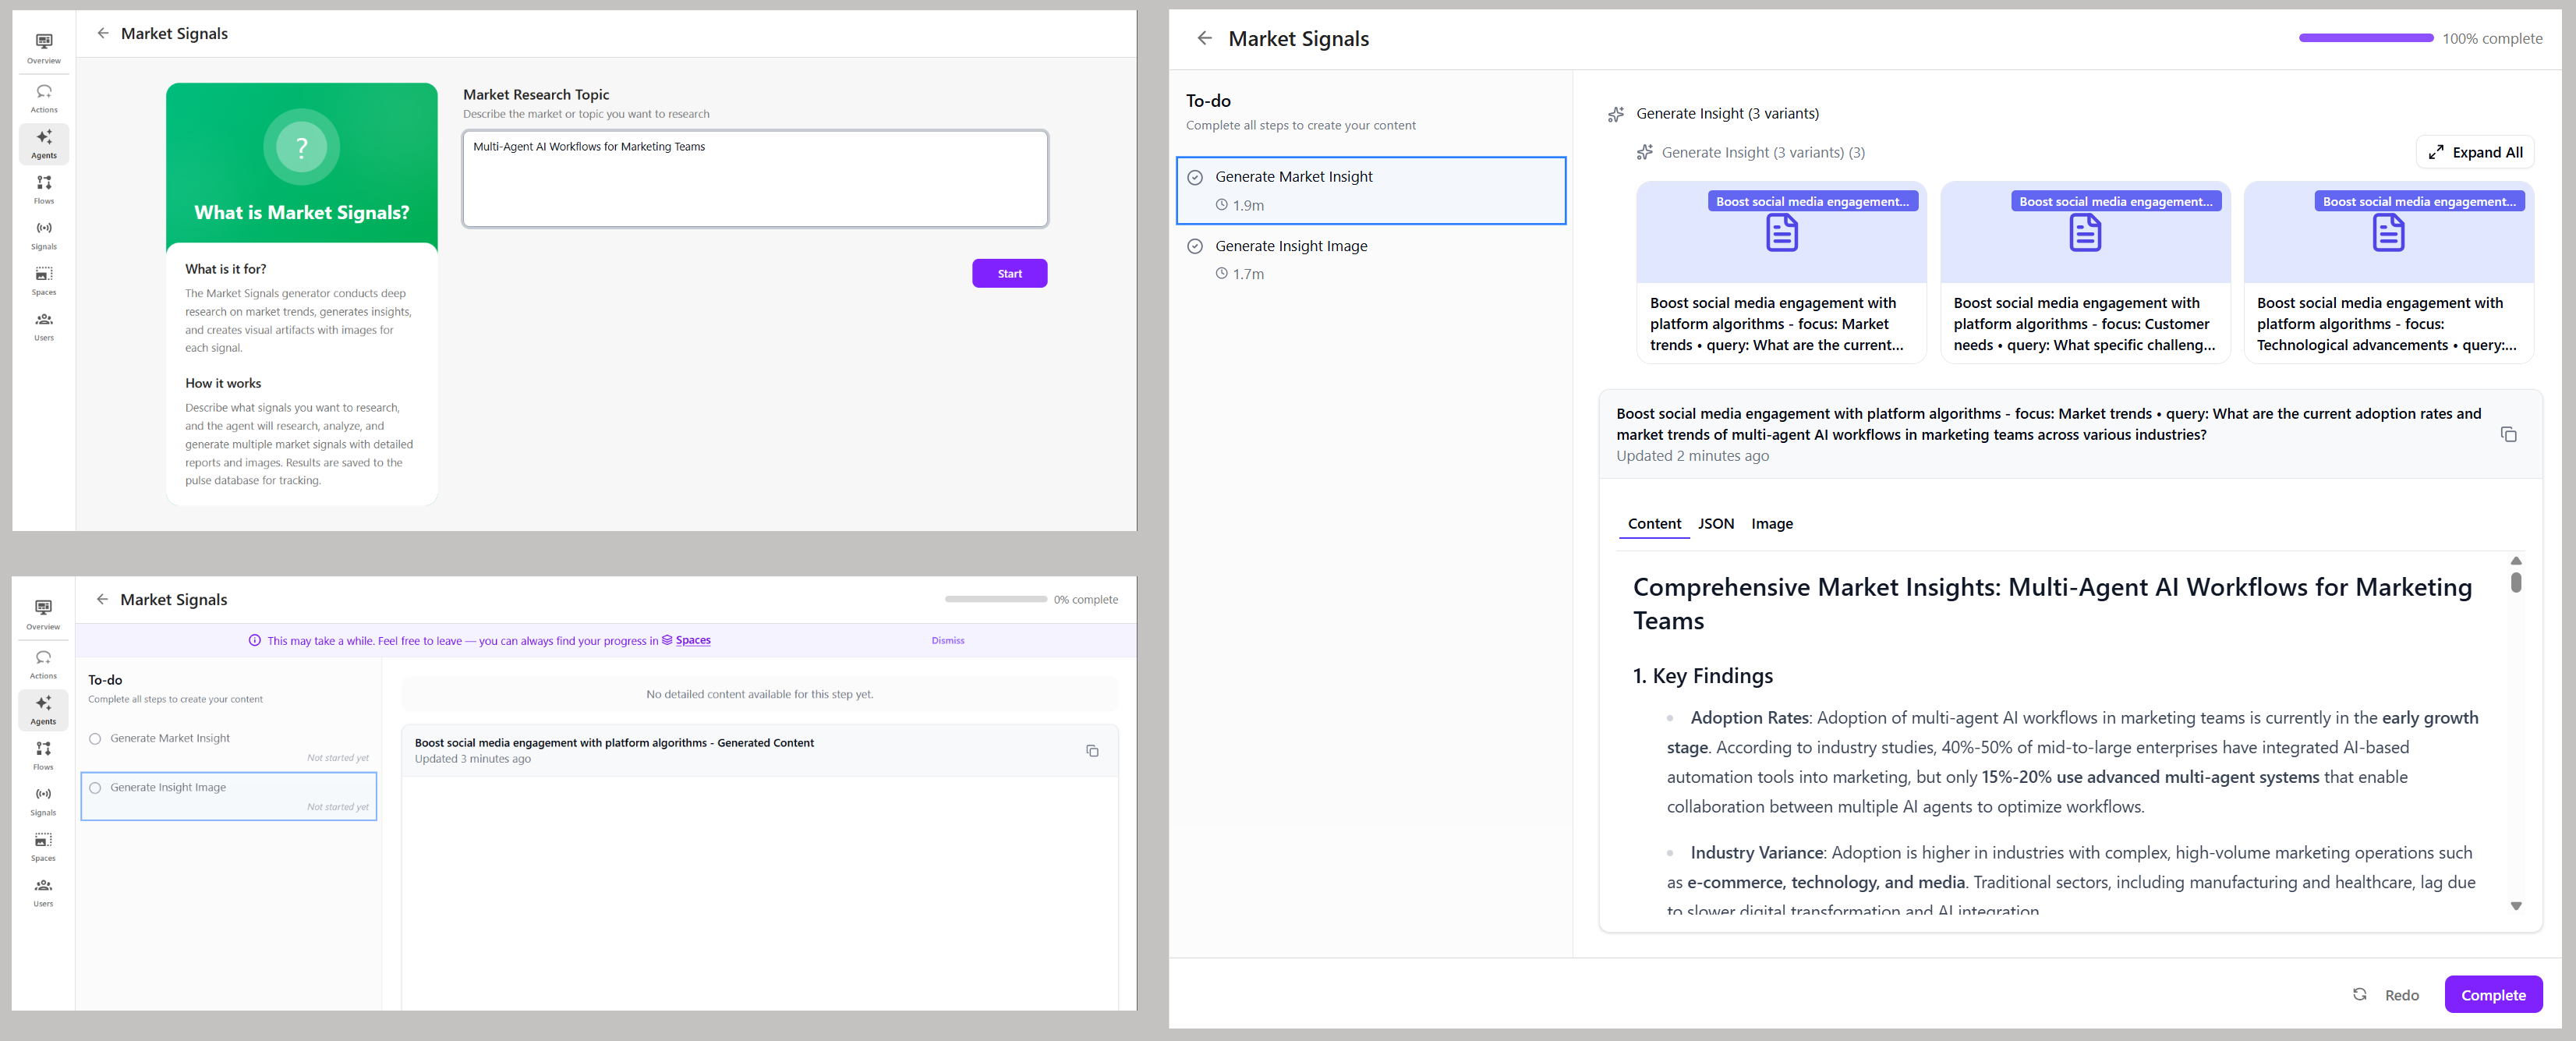Image resolution: width=2576 pixels, height=1041 pixels.
Task: Open Technological advancements variant card
Action: click(2388, 272)
